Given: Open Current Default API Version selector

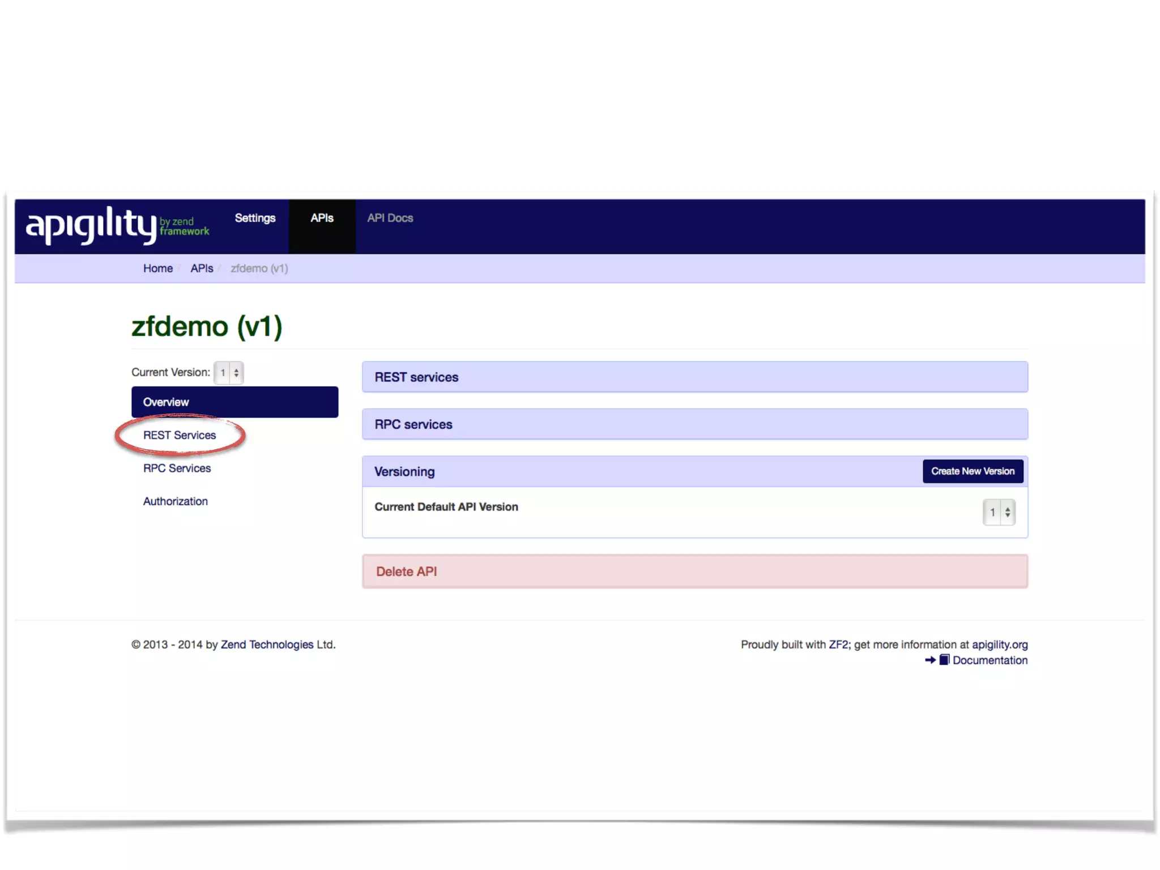Looking at the screenshot, I should tap(999, 512).
